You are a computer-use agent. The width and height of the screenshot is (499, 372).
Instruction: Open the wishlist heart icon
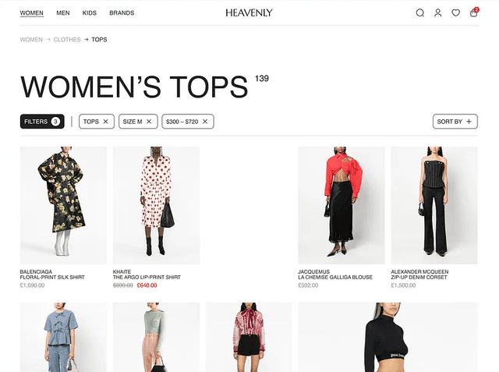click(x=456, y=12)
